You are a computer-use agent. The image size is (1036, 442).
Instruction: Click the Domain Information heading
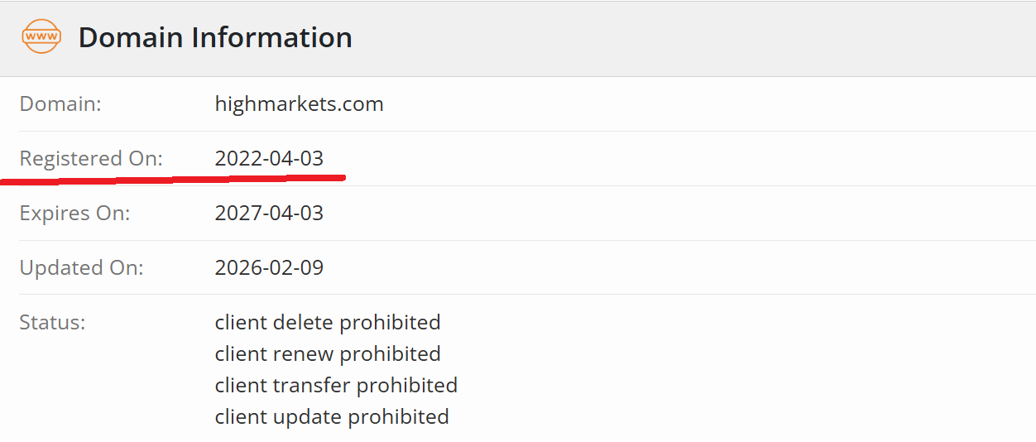tap(215, 37)
